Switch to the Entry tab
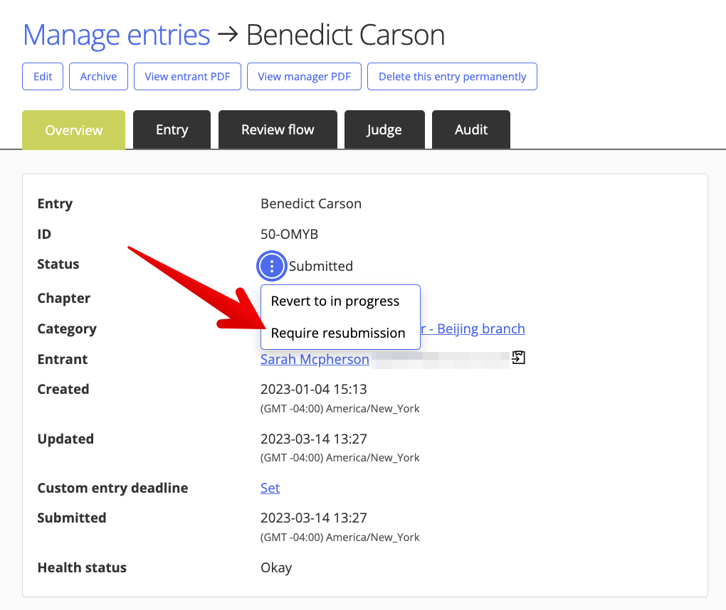The height and width of the screenshot is (610, 726). (x=172, y=129)
